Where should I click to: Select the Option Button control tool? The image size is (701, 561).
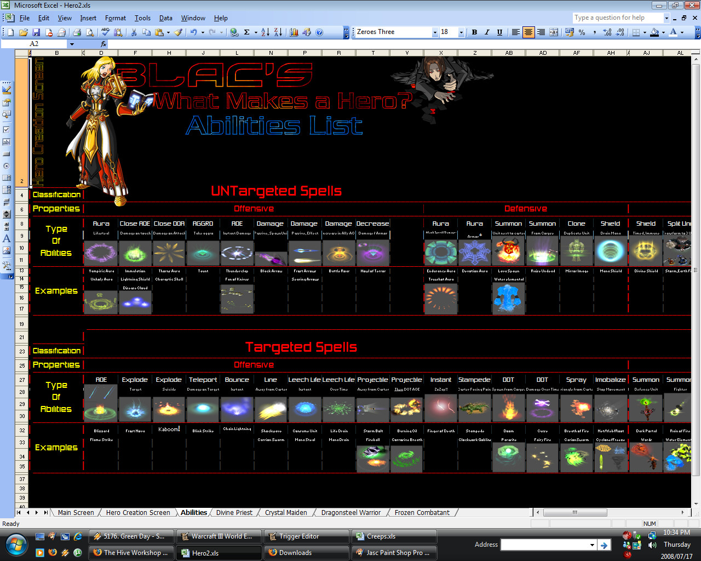click(x=7, y=166)
